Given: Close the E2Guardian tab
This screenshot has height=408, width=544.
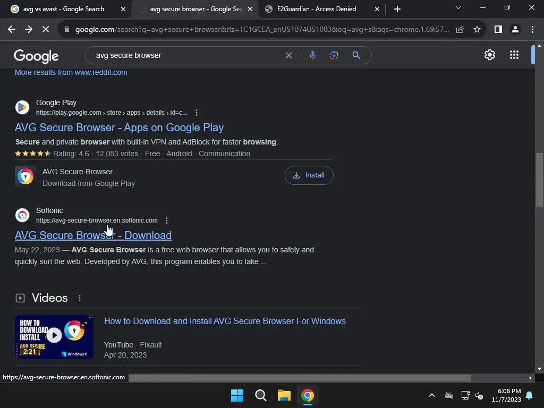Looking at the screenshot, I should click(x=377, y=9).
